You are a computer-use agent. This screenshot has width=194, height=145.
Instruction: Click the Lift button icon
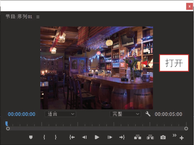click(137, 137)
